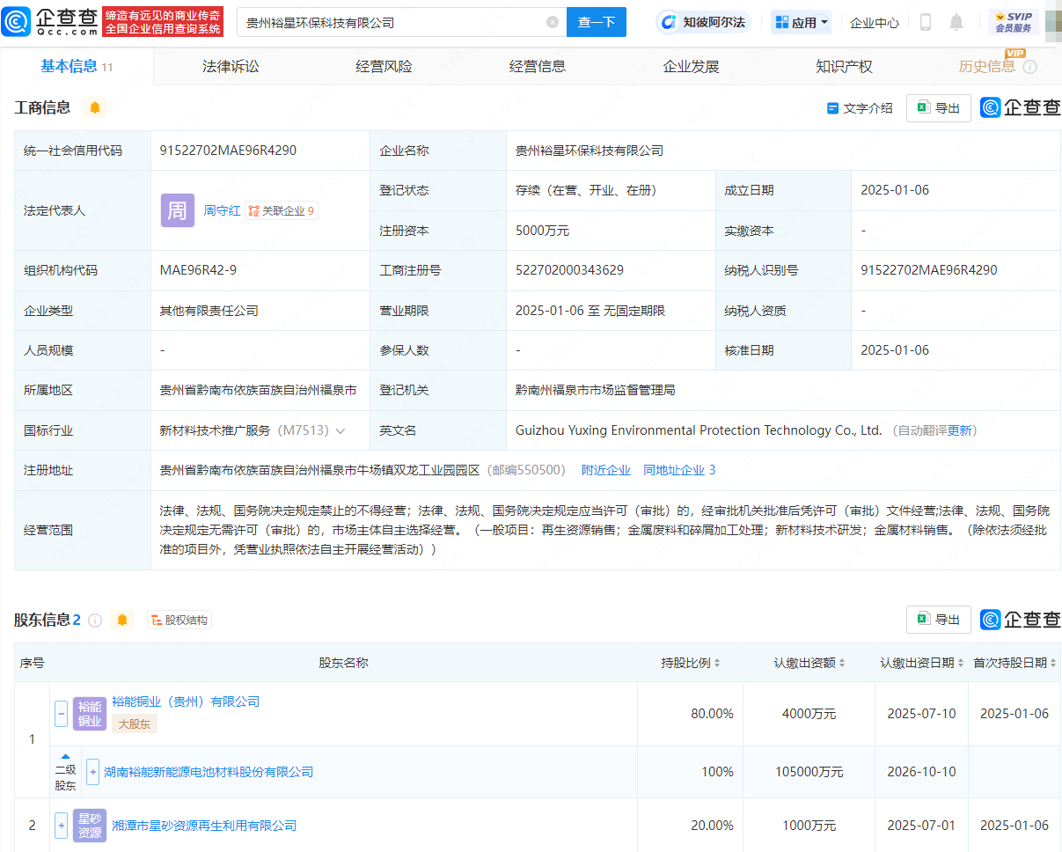
Task: Open 关联企业 9 tag
Action: pyautogui.click(x=282, y=210)
